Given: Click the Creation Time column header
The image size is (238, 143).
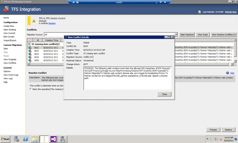Looking at the screenshot, I should click(52, 40).
